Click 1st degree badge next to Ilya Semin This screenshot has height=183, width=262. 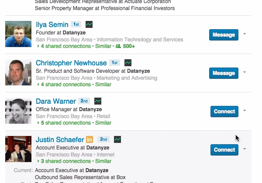point(76,24)
